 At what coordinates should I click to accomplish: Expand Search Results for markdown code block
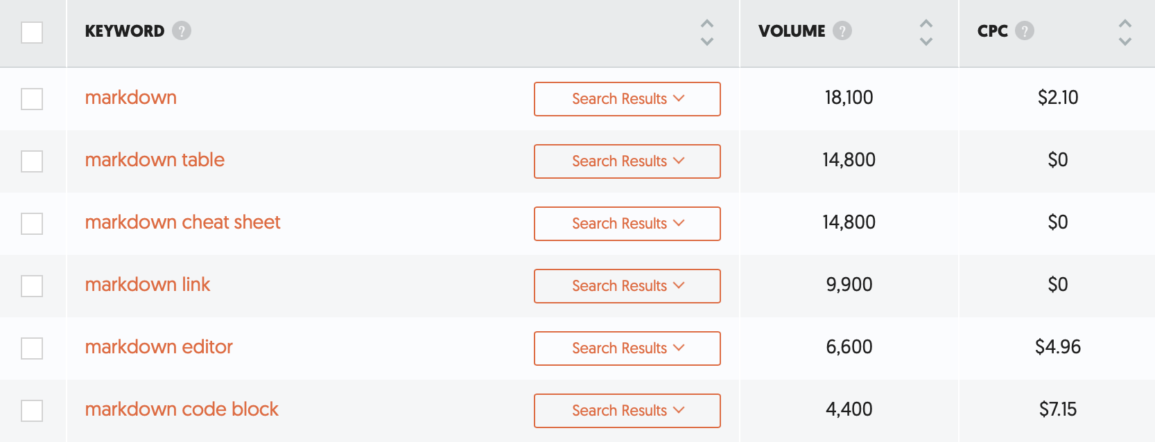[x=627, y=411]
